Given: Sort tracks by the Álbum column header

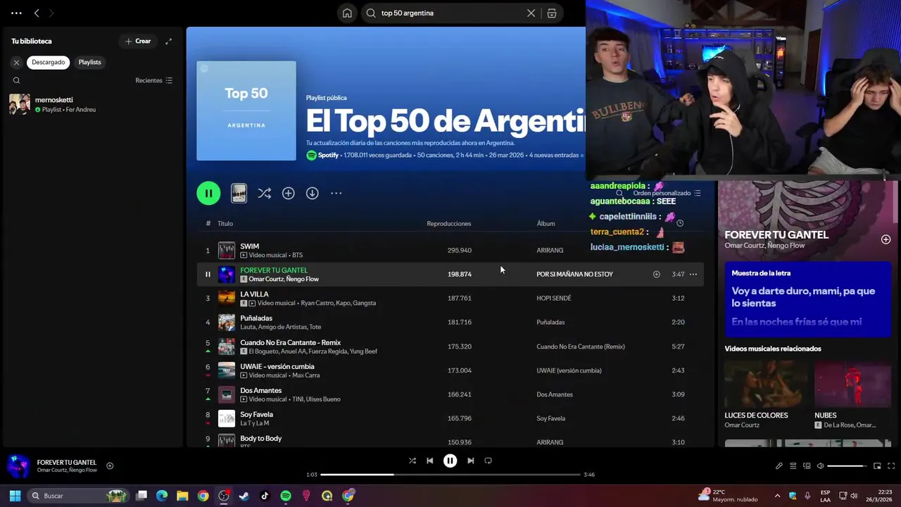Looking at the screenshot, I should (546, 223).
